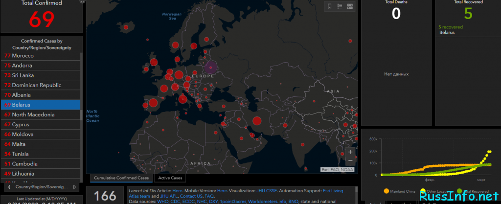Open the WHO data source link
The image size is (501, 204).
coord(162,202)
